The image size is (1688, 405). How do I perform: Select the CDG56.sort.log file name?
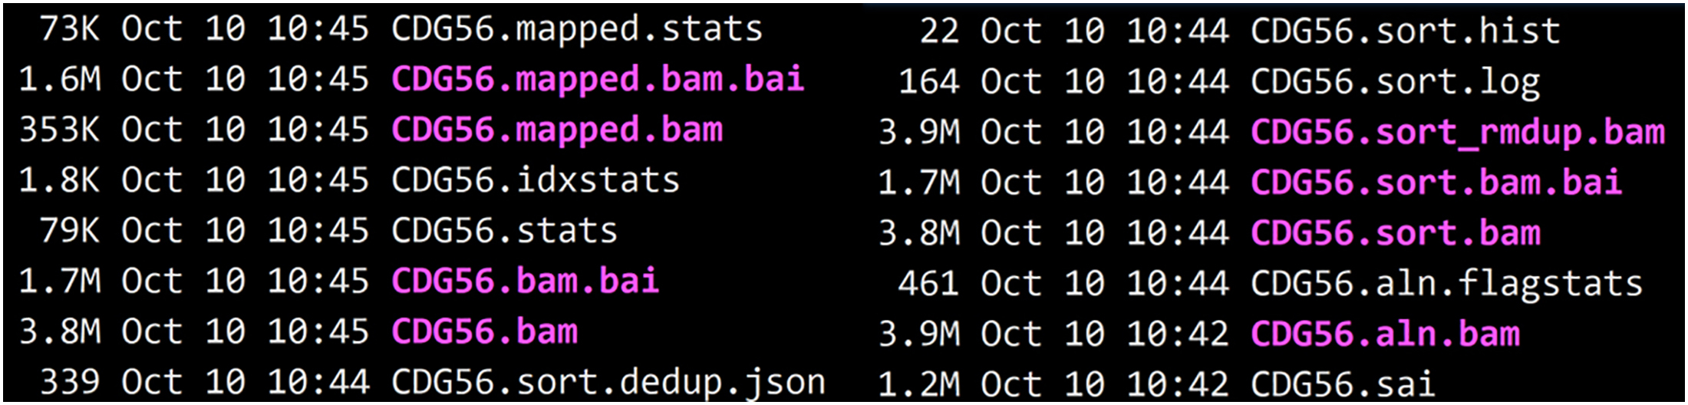point(1395,82)
